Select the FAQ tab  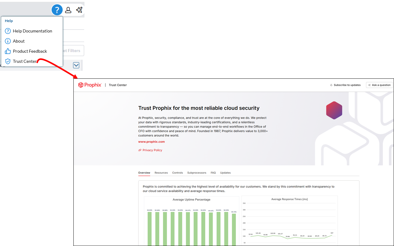click(x=213, y=173)
